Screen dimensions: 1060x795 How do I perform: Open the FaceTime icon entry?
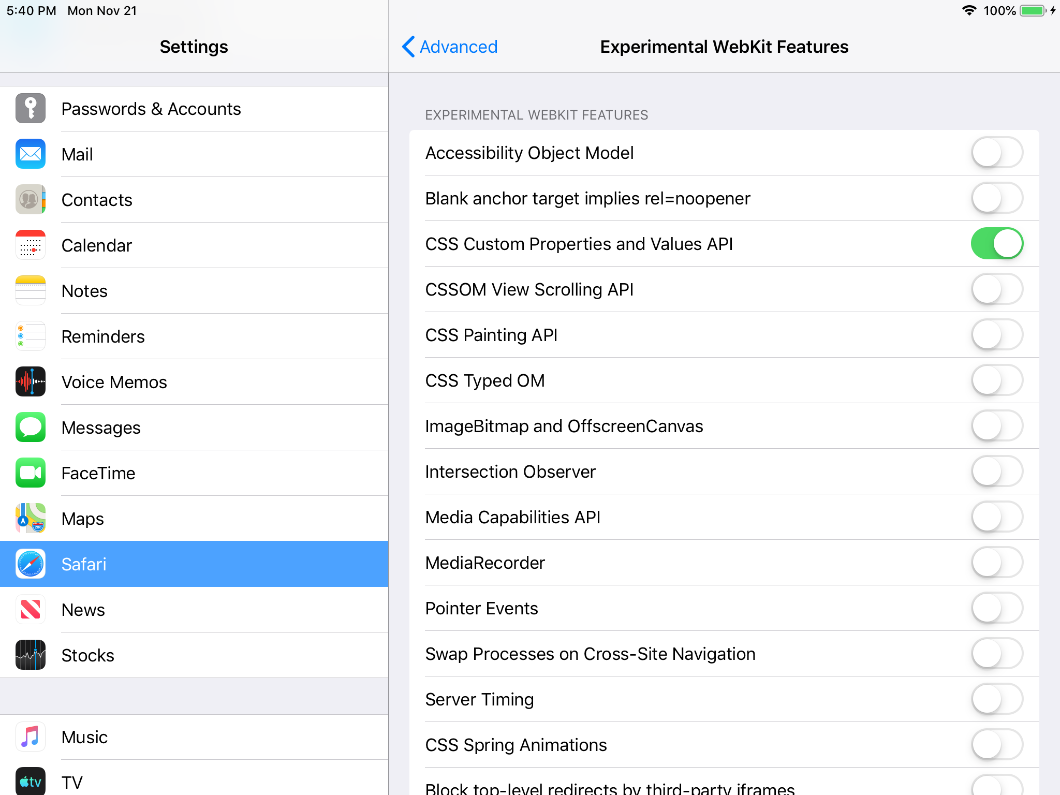click(31, 473)
